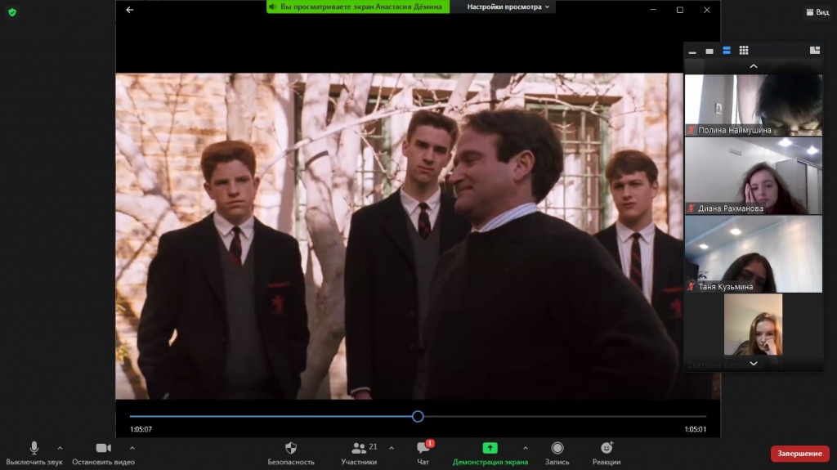Click the video playback progress slider handle

(418, 416)
